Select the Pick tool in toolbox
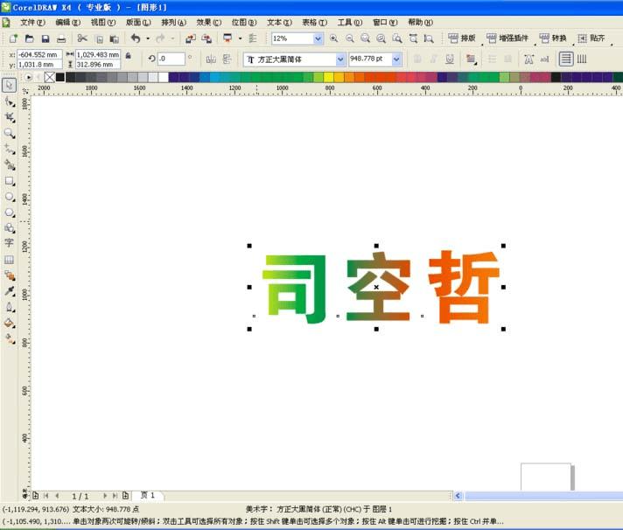The image size is (623, 530). (9, 85)
